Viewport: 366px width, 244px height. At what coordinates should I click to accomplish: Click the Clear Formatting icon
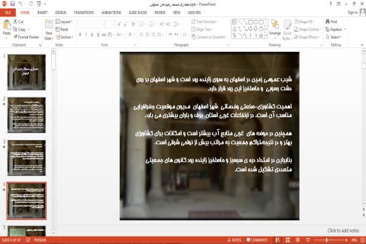(x=133, y=24)
